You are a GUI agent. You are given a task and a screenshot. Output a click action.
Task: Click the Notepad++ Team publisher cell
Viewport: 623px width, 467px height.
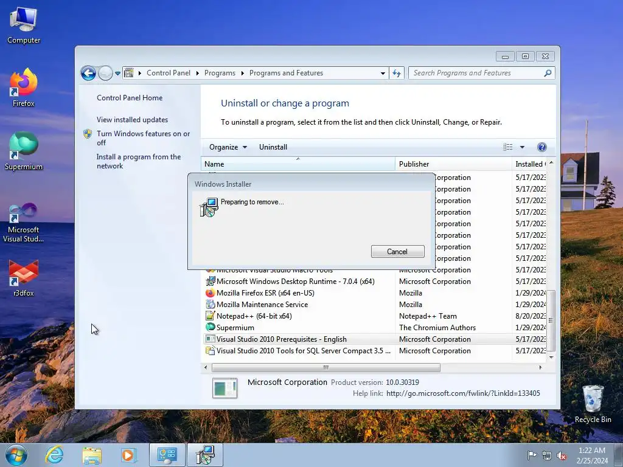[428, 316]
